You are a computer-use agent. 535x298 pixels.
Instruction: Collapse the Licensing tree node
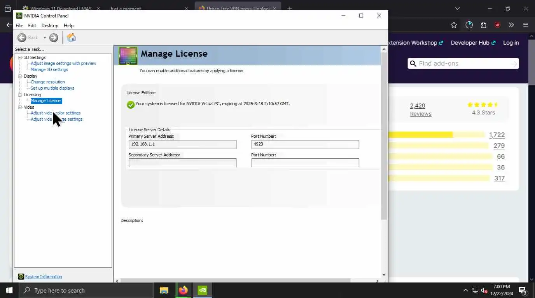[x=20, y=95]
